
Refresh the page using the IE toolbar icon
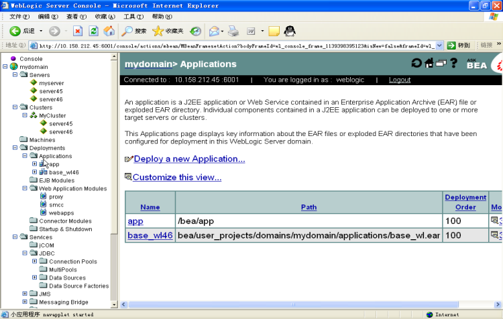tap(93, 31)
